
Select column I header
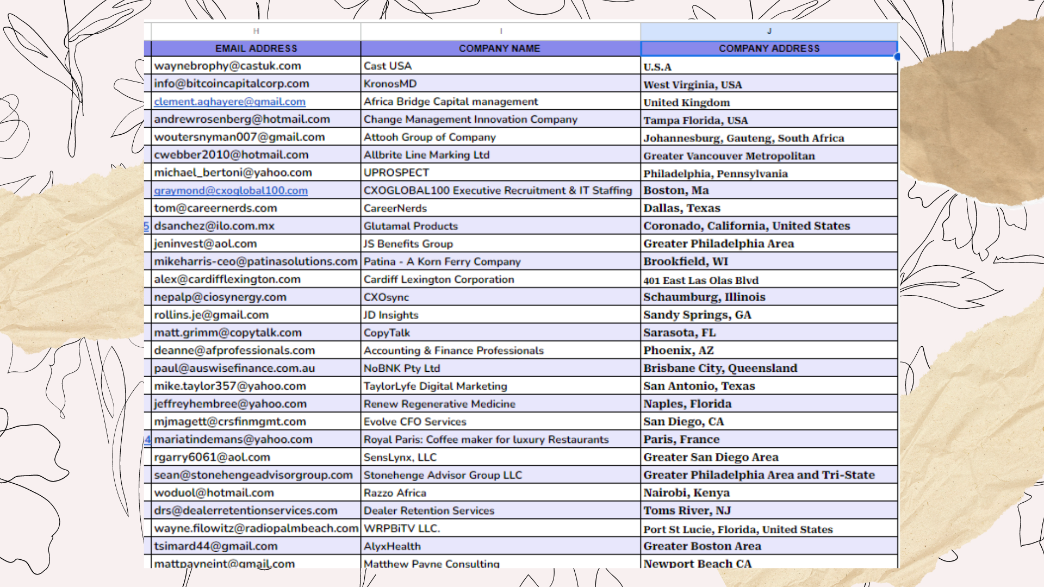500,31
